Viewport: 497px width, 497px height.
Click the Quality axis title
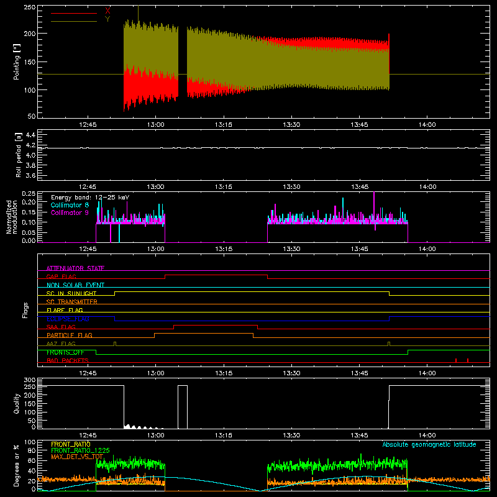(17, 403)
